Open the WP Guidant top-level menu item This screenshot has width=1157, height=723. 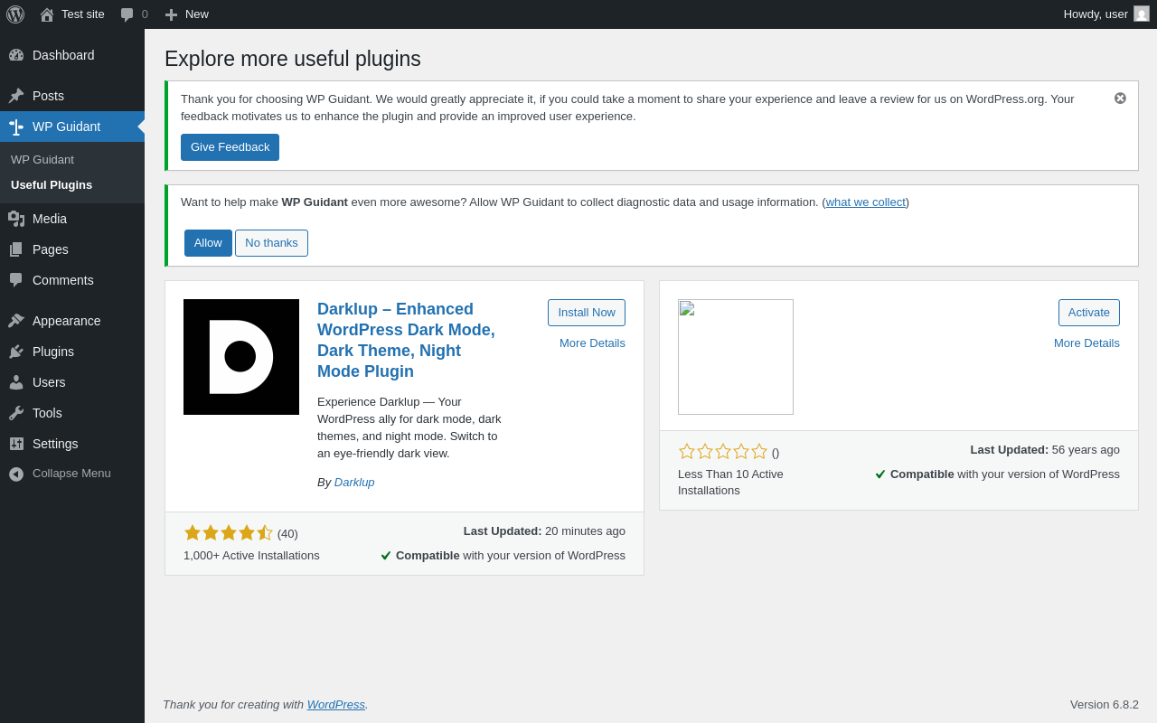pos(72,127)
